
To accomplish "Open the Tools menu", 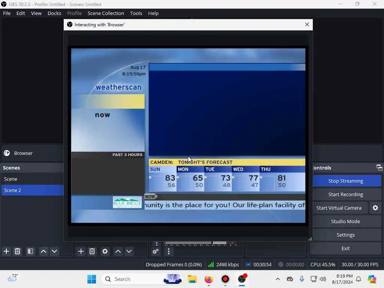I will point(136,13).
